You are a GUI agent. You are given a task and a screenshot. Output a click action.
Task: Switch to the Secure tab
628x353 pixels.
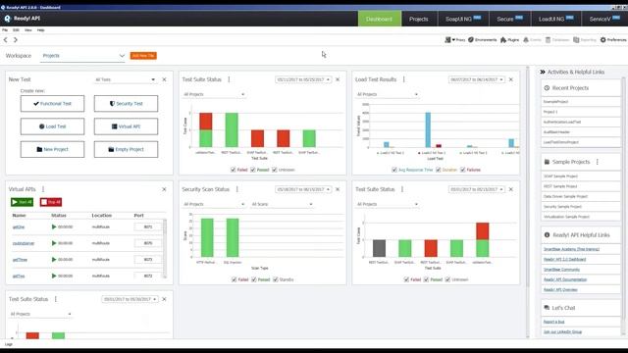509,19
